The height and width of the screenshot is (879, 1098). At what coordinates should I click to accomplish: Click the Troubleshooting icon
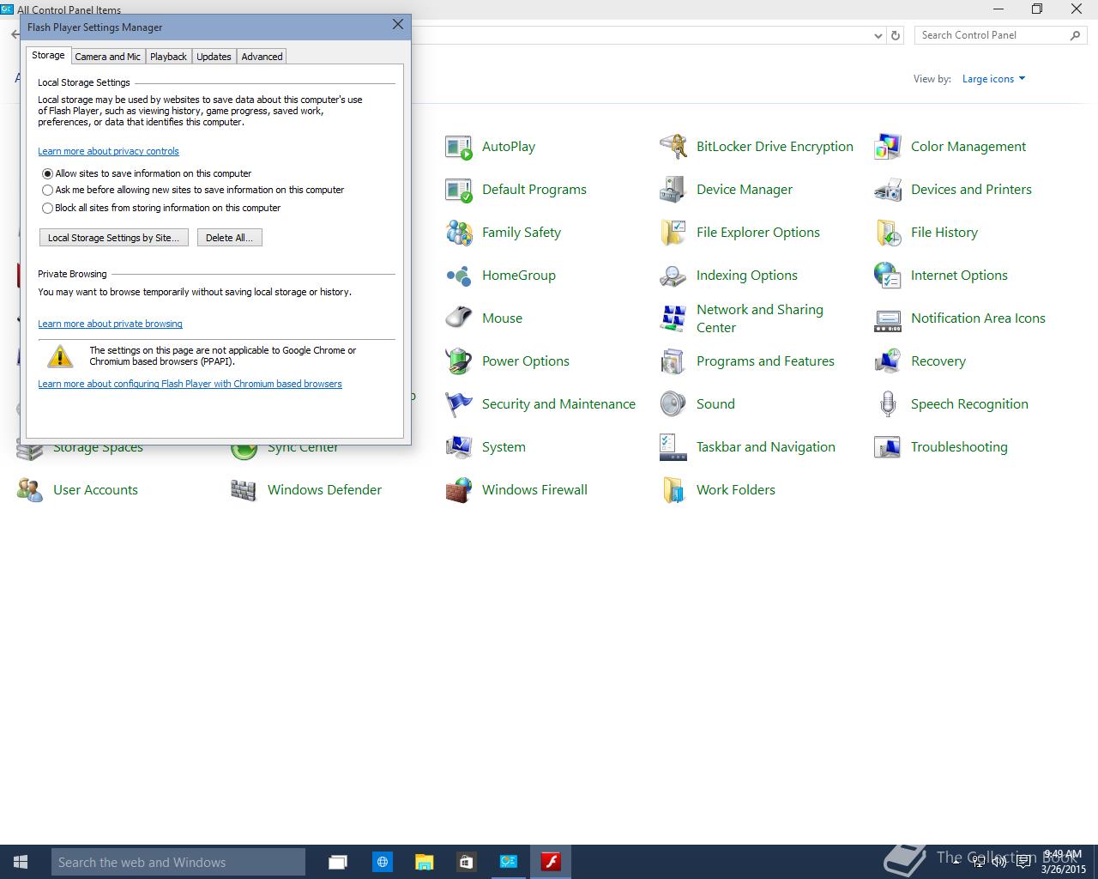coord(888,447)
